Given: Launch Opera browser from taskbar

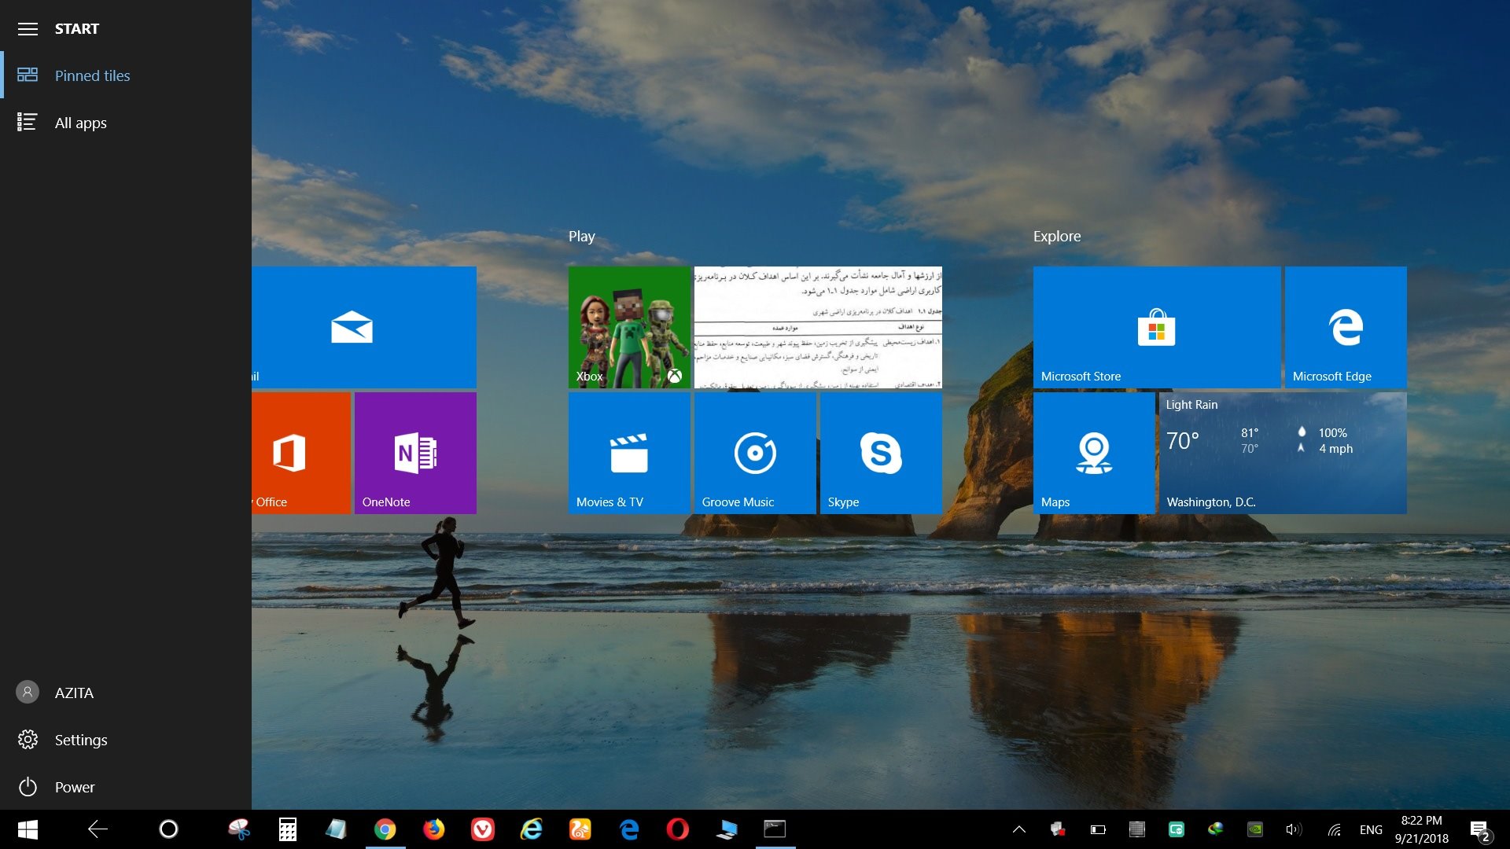Looking at the screenshot, I should pyautogui.click(x=678, y=829).
